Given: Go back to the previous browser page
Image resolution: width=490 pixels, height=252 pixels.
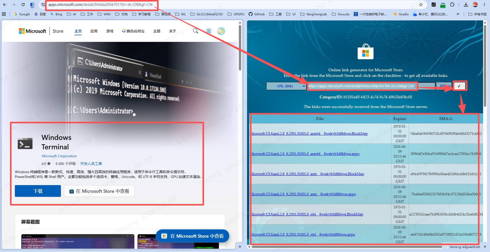Looking at the screenshot, I should tap(5, 5).
